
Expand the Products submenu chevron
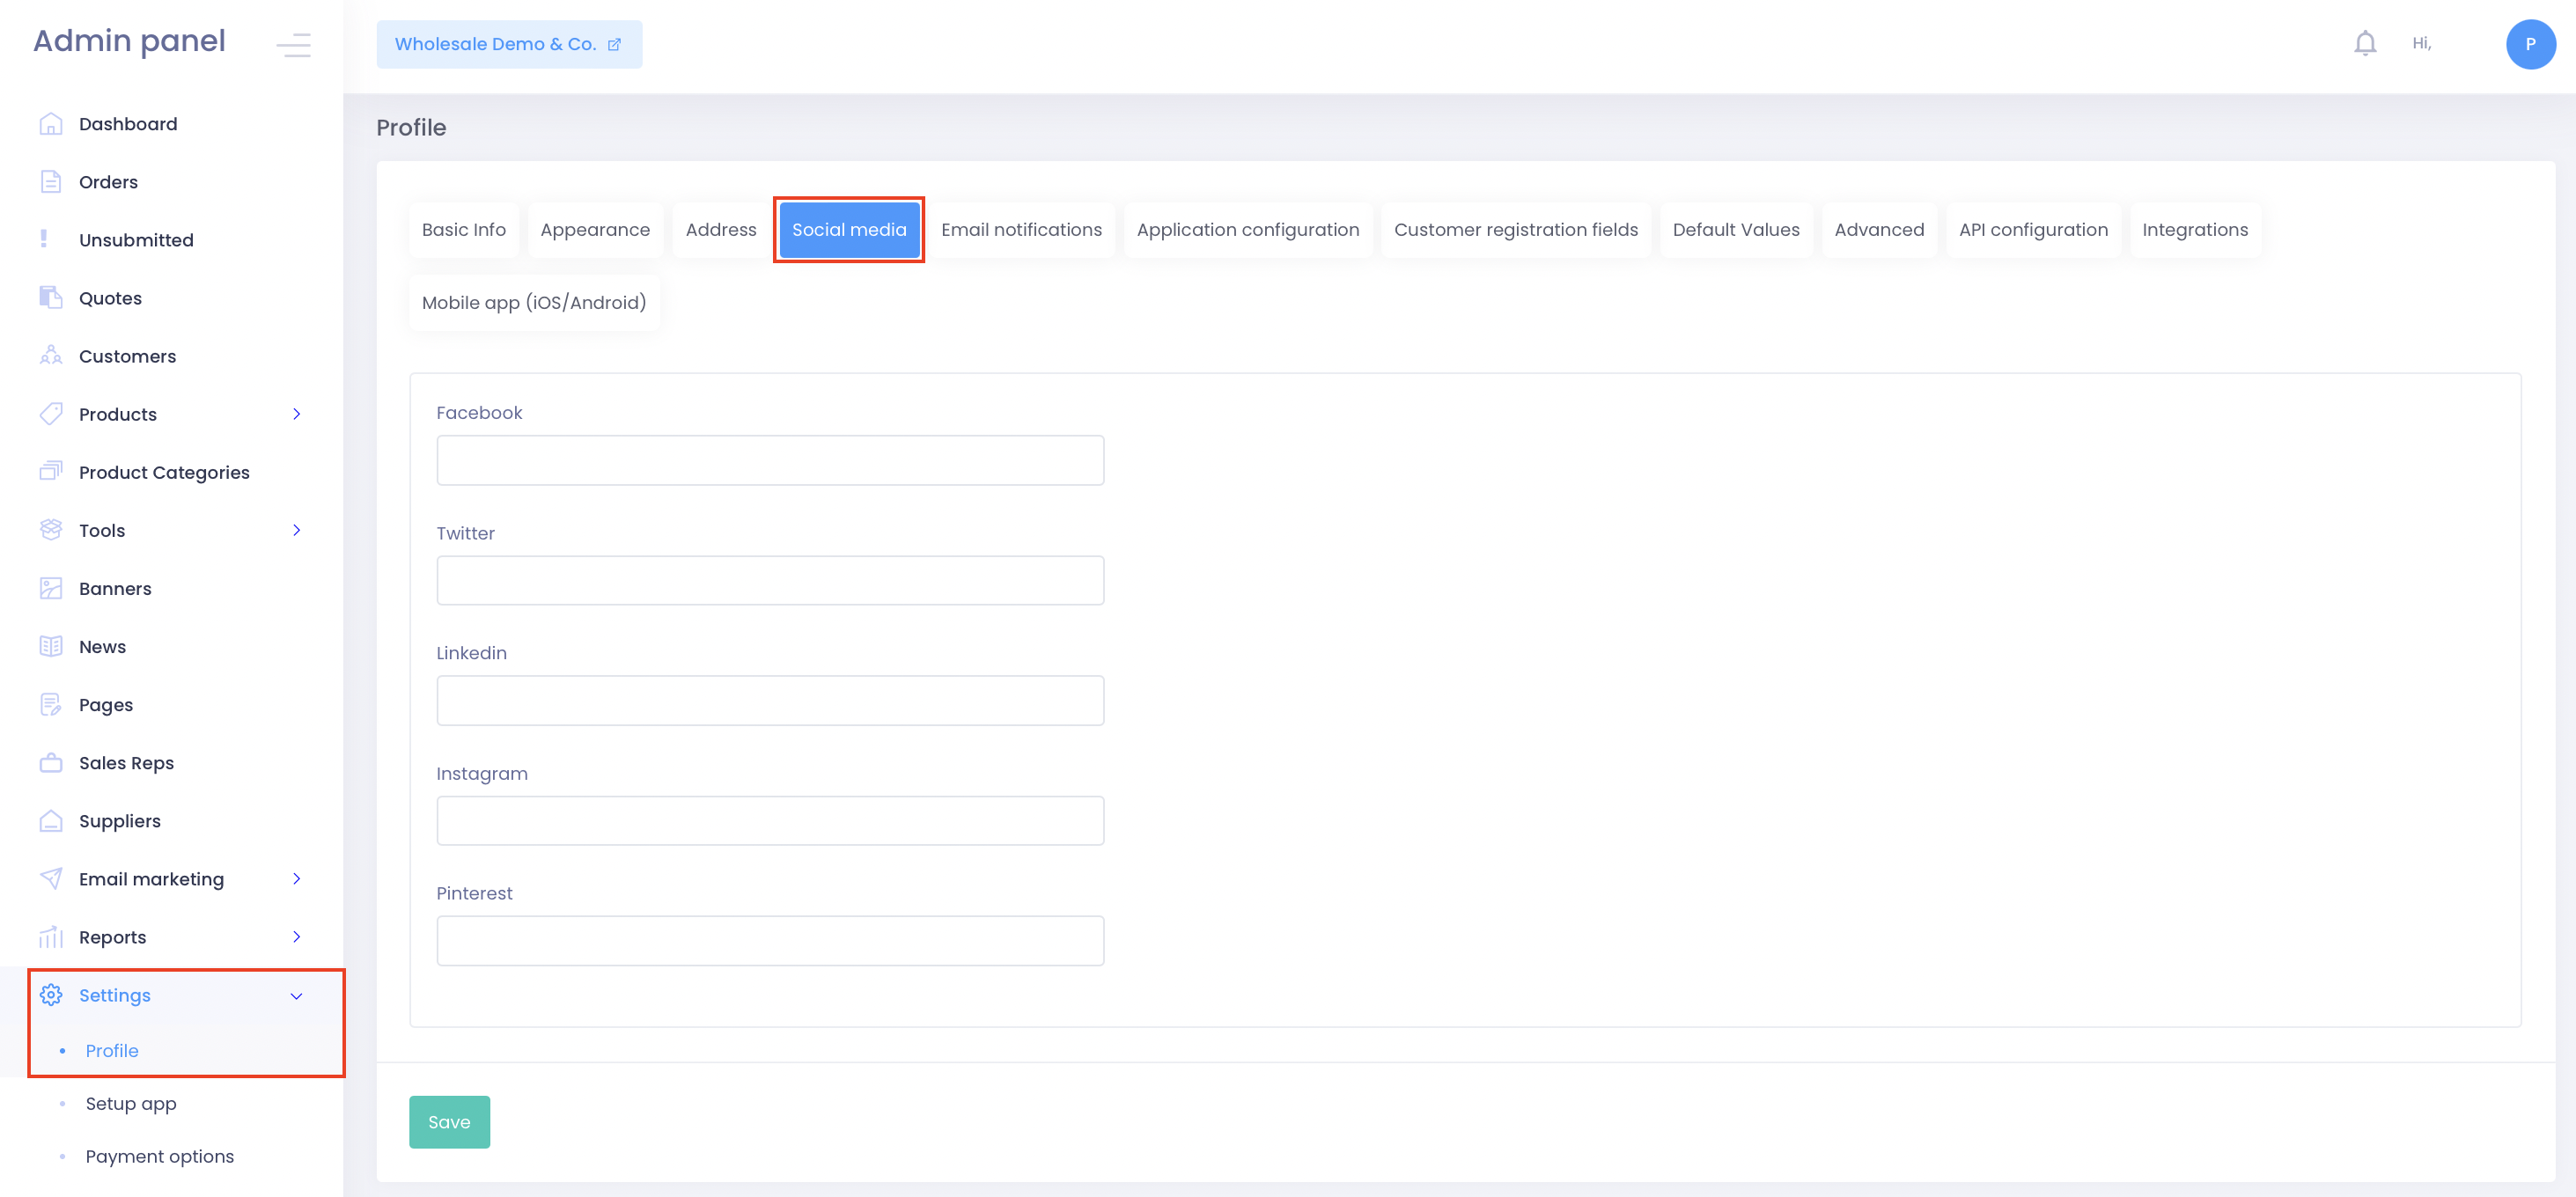(296, 414)
